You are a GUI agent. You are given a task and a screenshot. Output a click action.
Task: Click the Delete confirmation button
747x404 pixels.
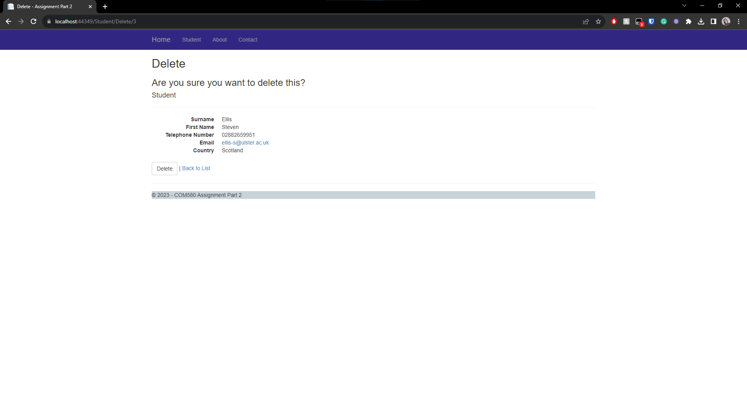(164, 169)
